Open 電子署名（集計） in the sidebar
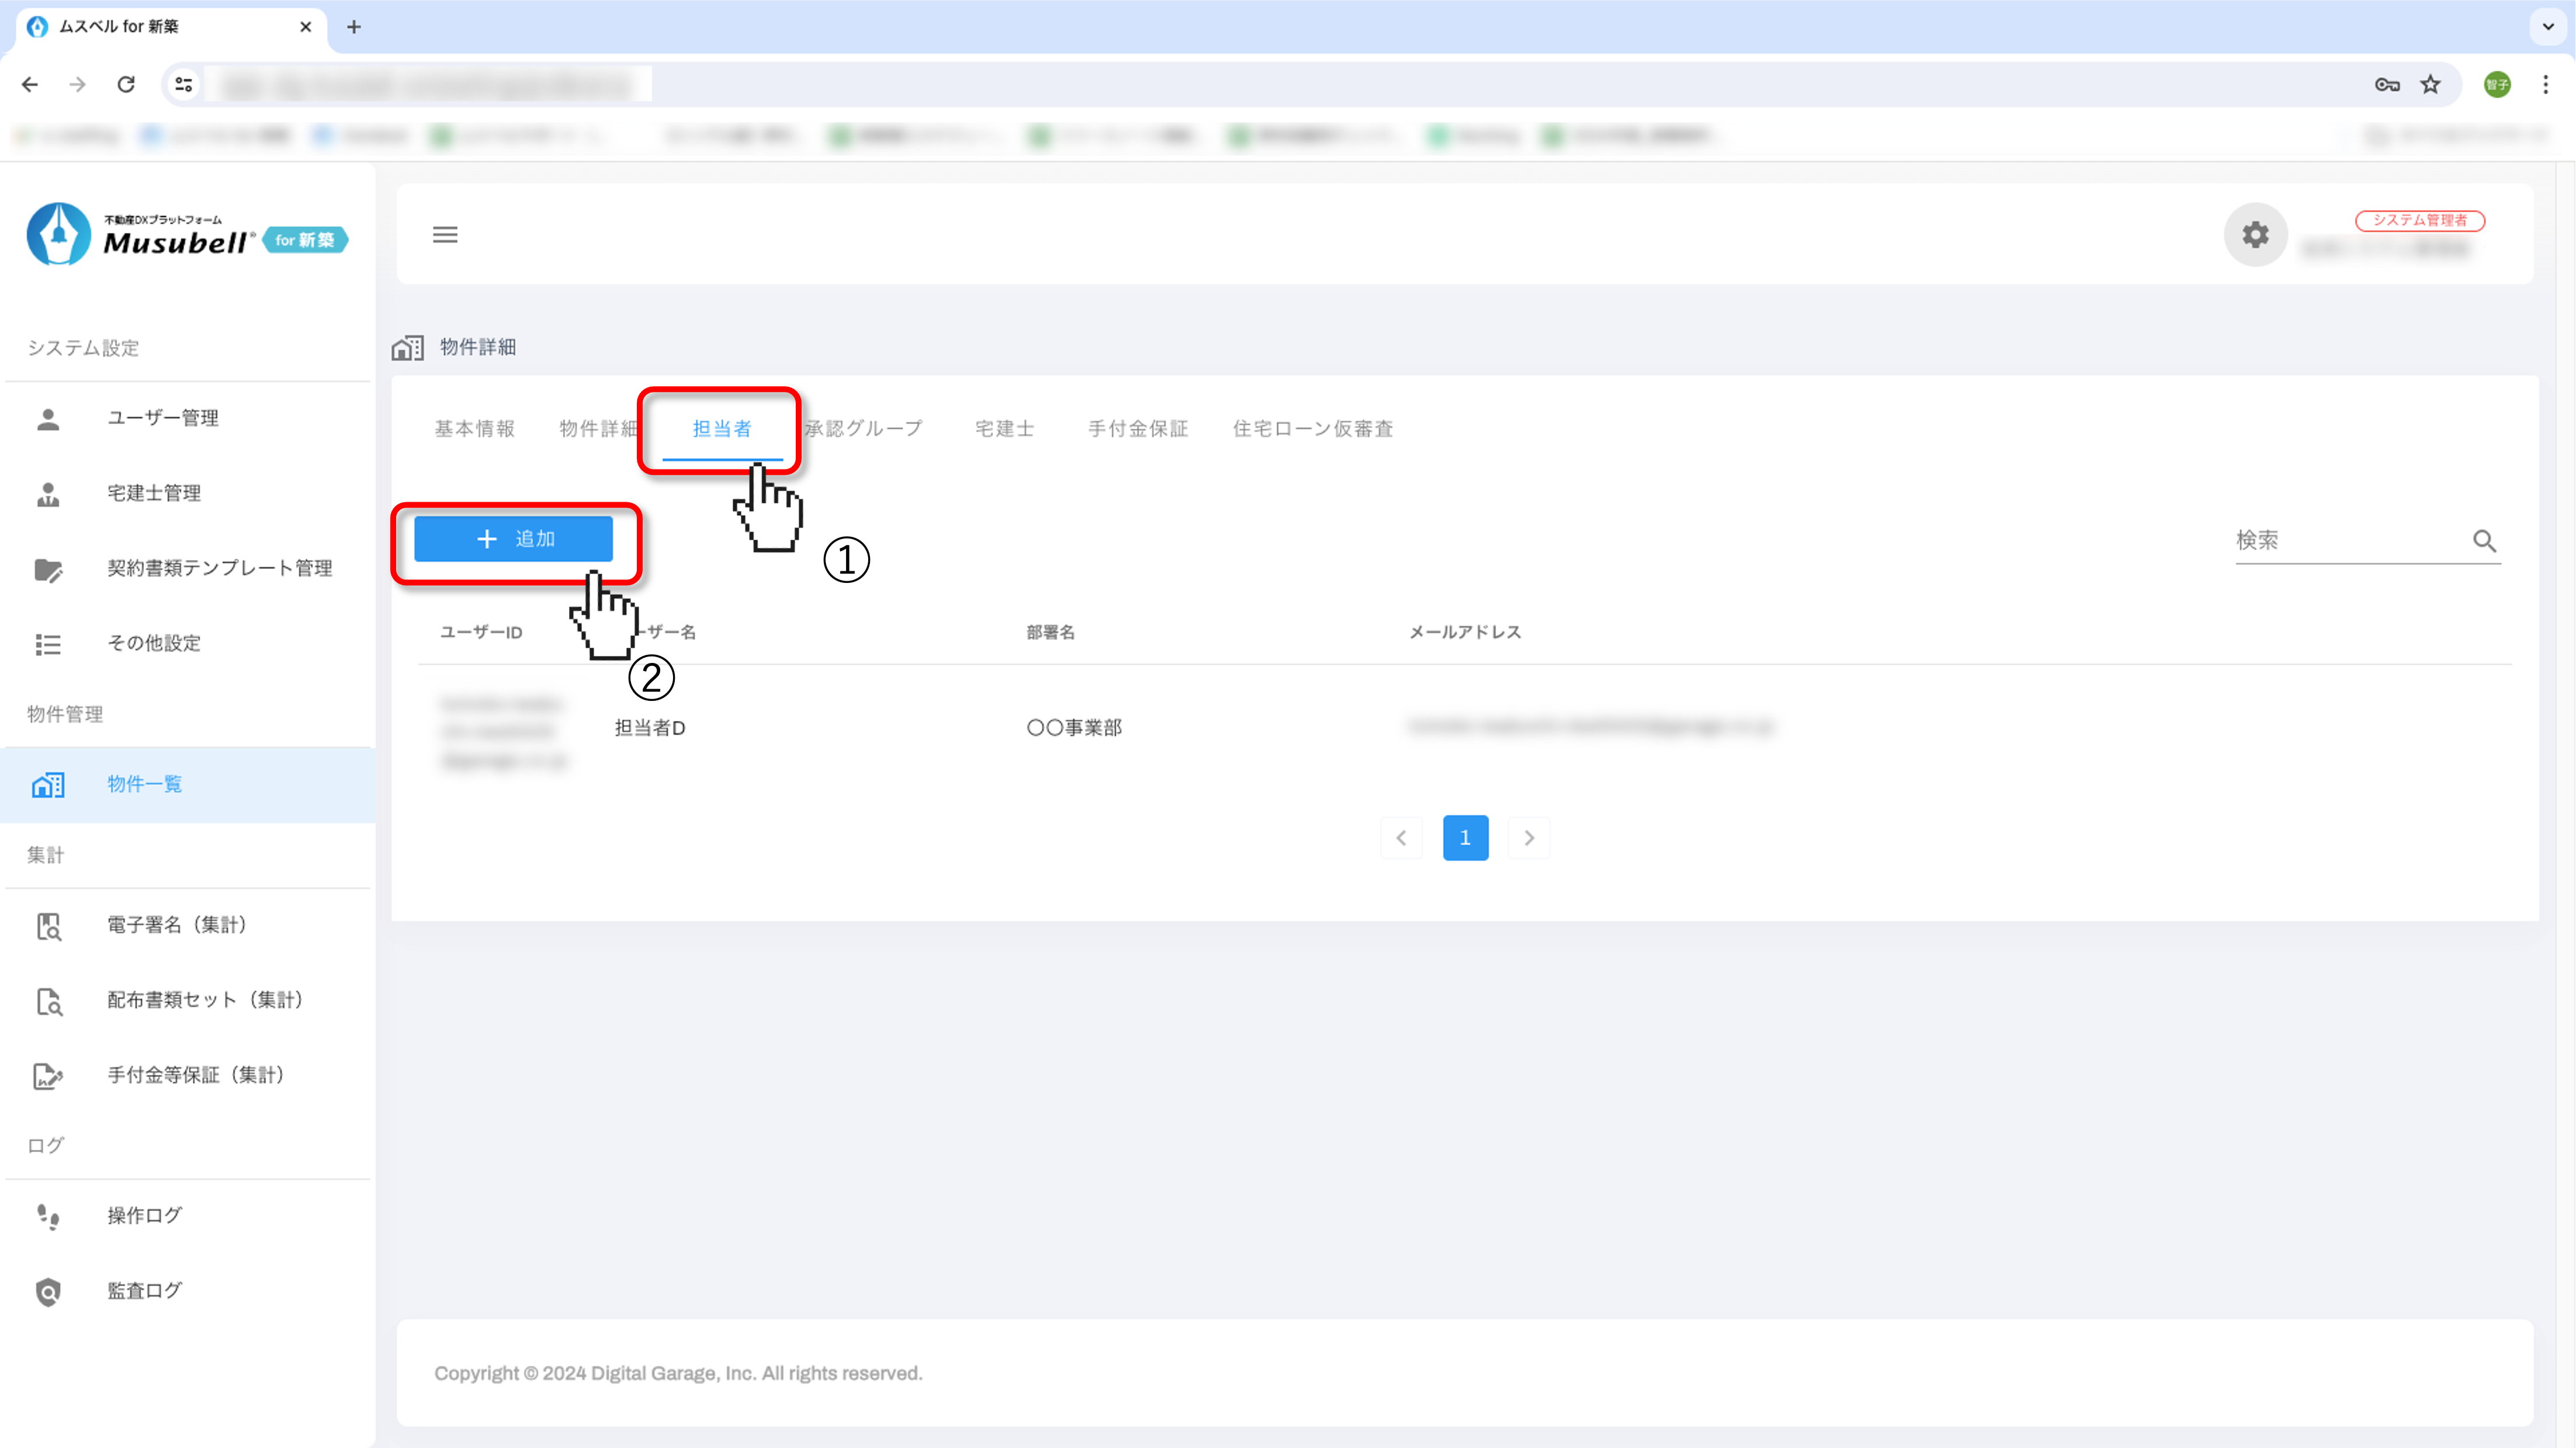This screenshot has width=2576, height=1448. [176, 925]
